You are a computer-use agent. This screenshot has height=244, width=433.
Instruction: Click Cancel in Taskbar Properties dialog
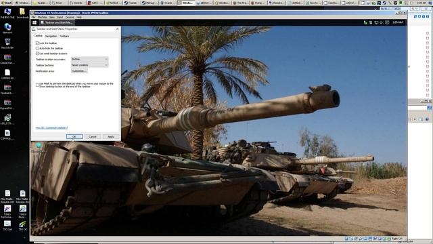[92, 137]
